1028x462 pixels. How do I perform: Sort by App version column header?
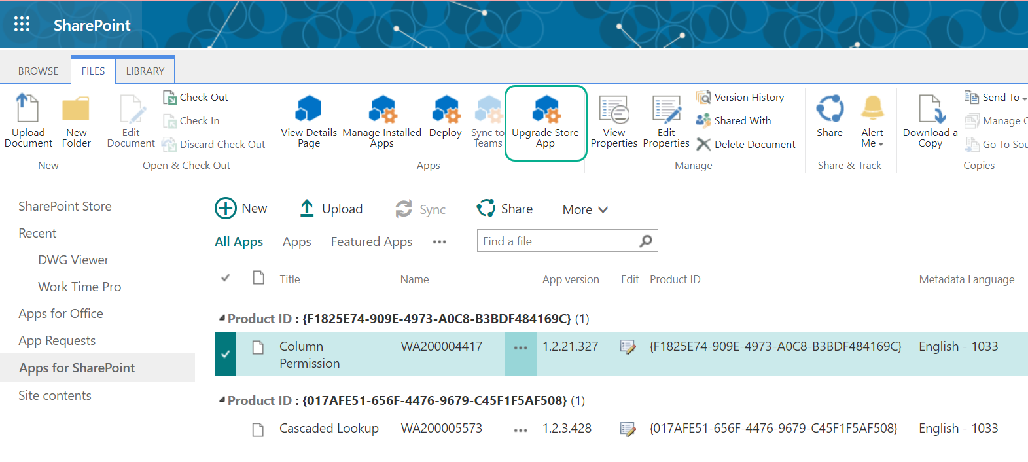[x=571, y=279]
